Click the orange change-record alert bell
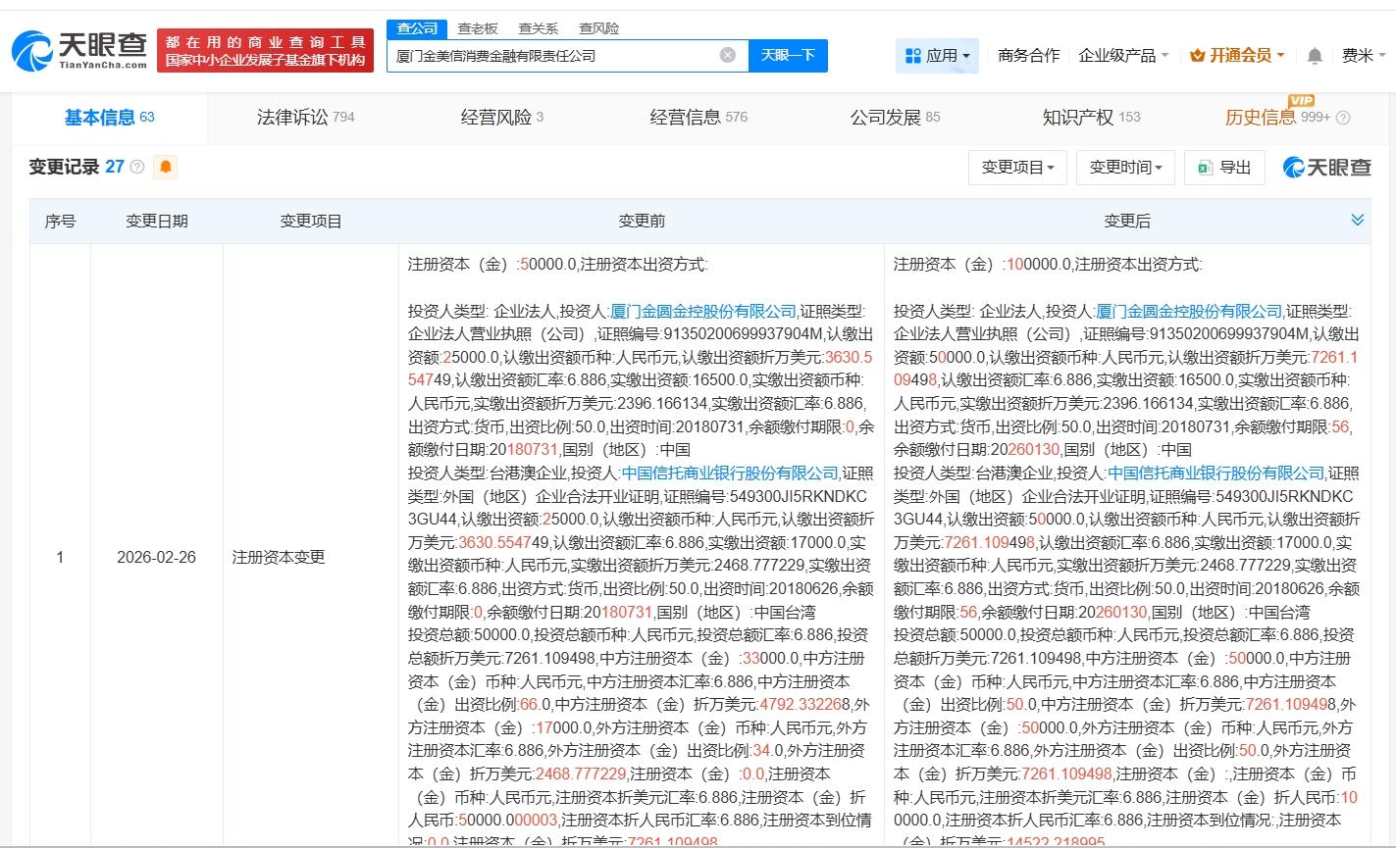 [x=166, y=167]
